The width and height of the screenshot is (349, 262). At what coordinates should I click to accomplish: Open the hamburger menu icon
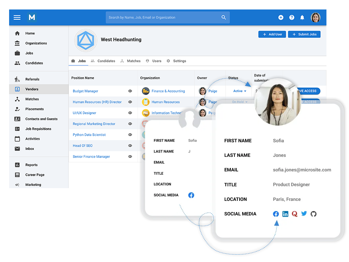point(17,17)
